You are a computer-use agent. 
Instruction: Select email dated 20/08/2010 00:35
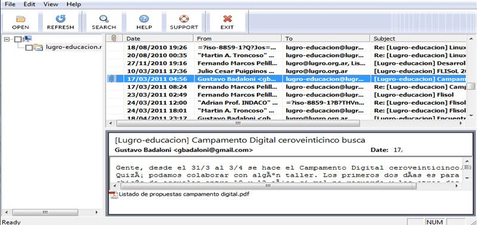[x=286, y=55]
